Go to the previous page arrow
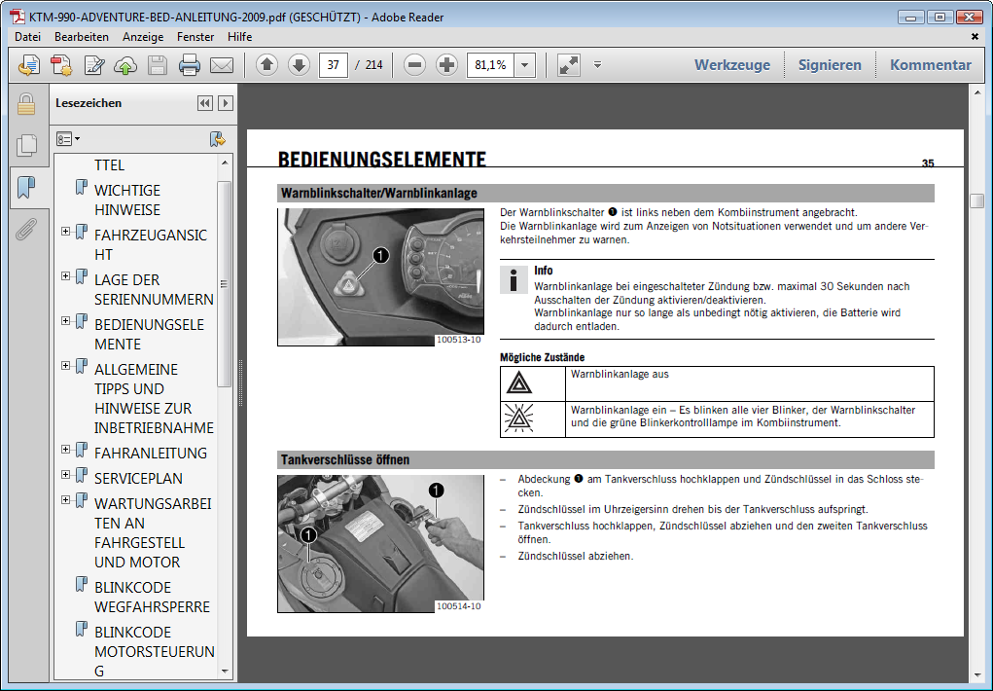This screenshot has height=691, width=993. (267, 65)
